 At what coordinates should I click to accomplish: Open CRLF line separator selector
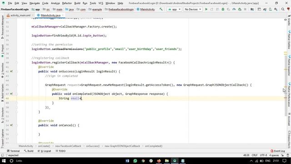255,155
